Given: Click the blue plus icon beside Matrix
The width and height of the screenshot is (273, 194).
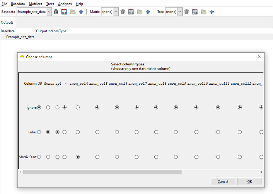Looking at the screenshot, I should click(148, 12).
